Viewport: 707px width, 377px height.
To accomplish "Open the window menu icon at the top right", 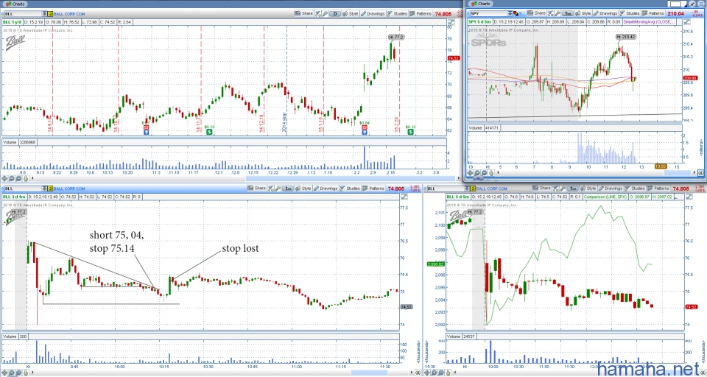I will click(701, 4).
